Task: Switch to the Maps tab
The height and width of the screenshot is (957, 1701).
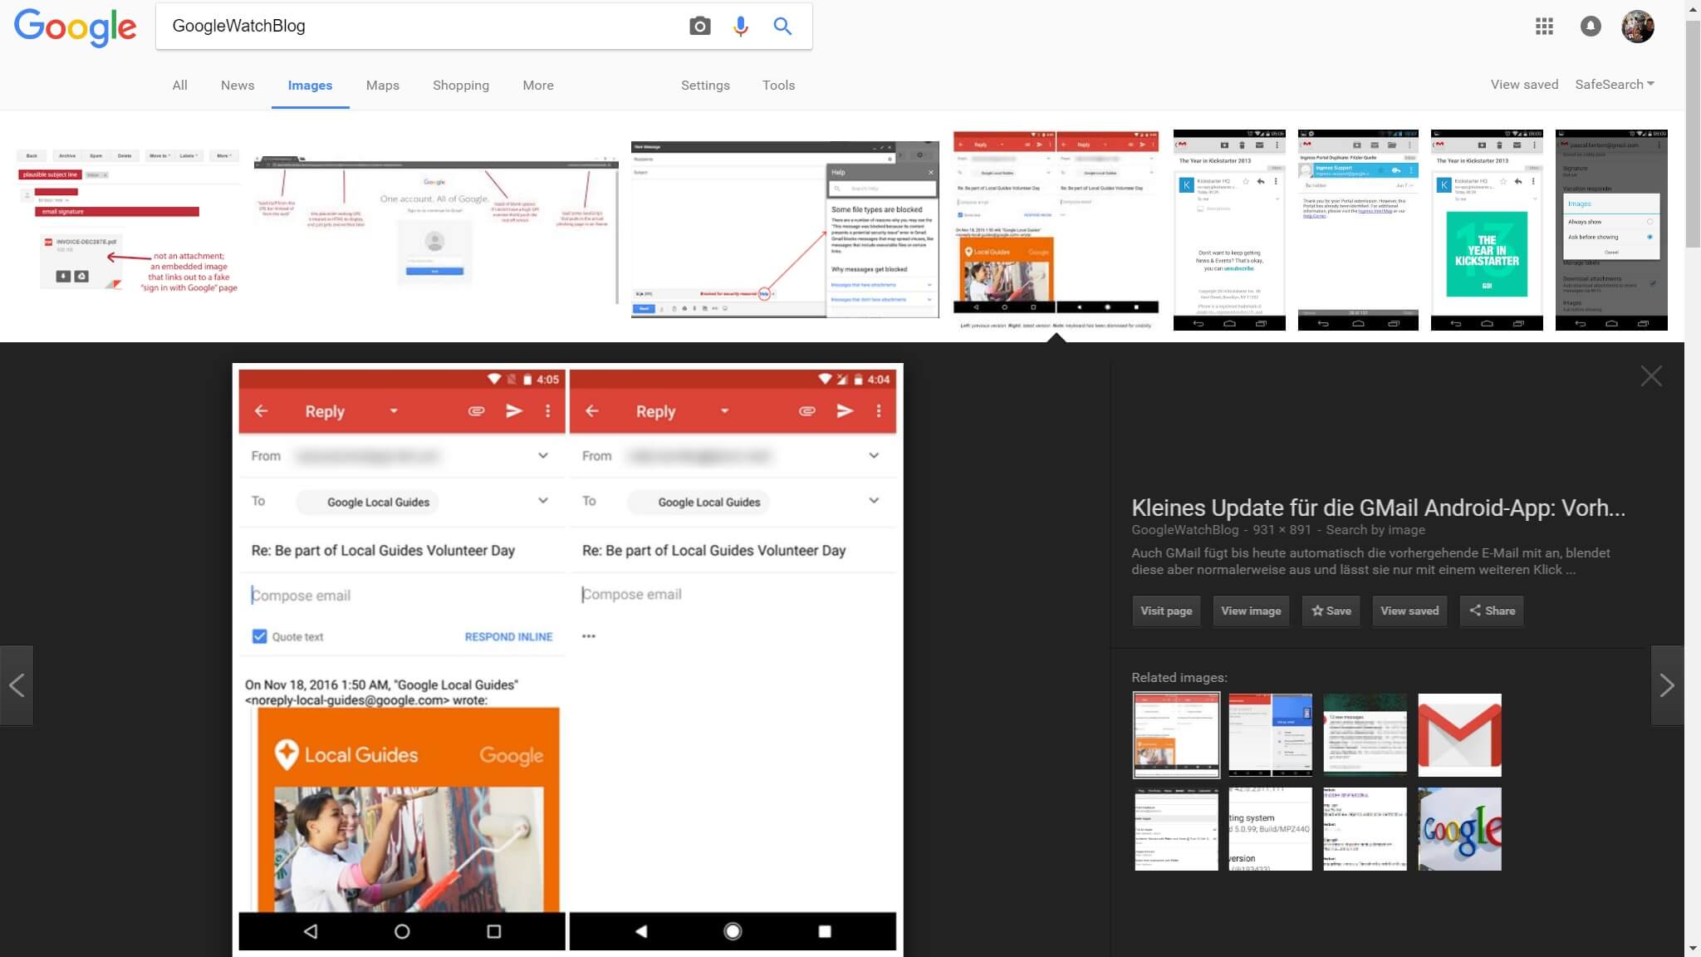Action: click(382, 86)
